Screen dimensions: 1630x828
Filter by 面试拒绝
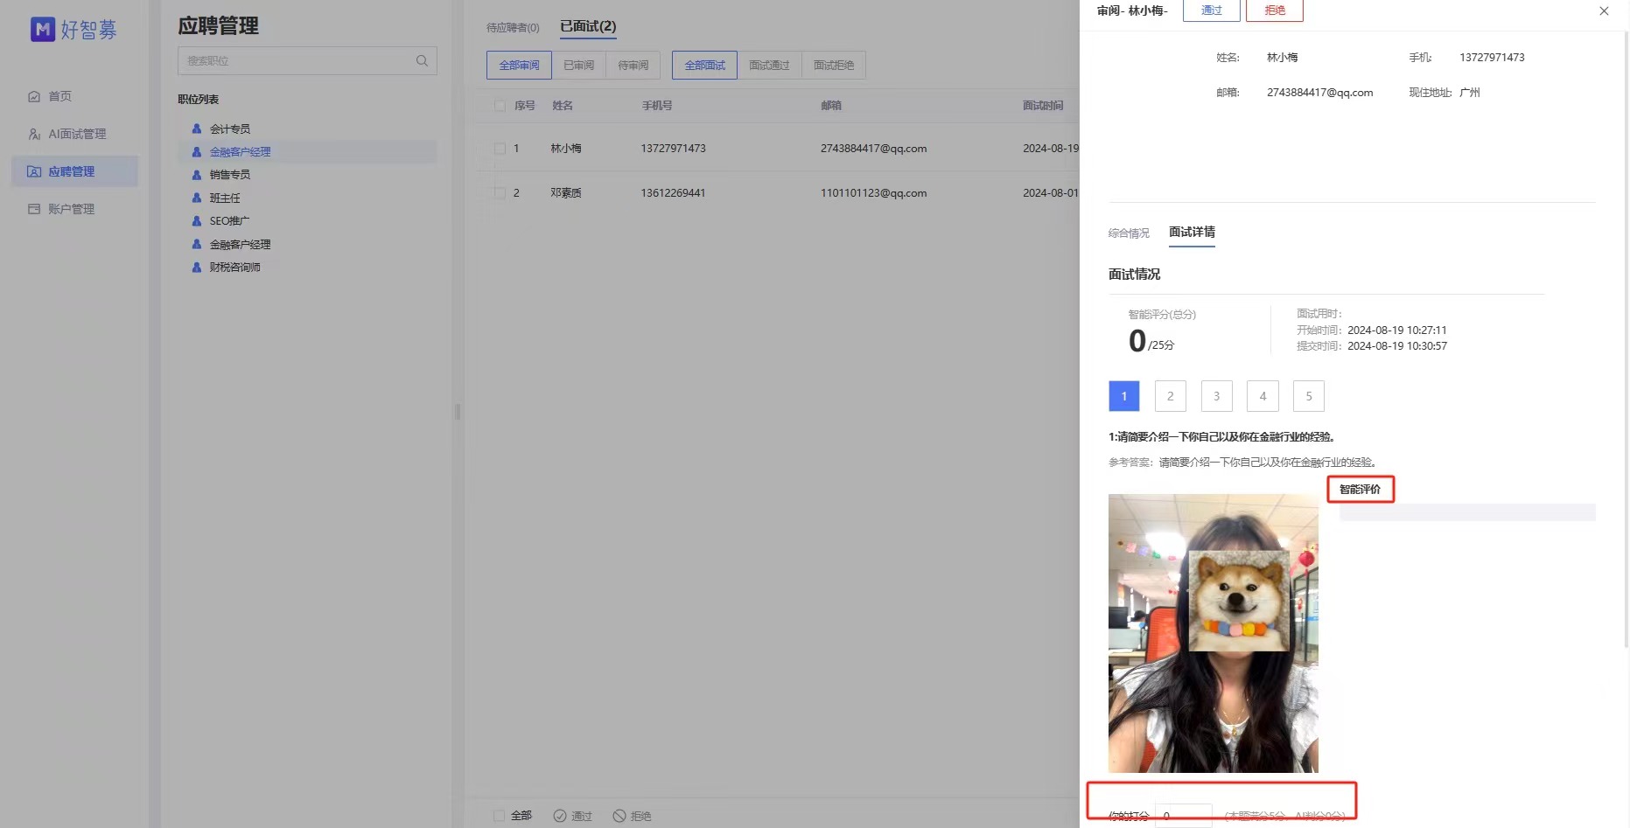[834, 66]
